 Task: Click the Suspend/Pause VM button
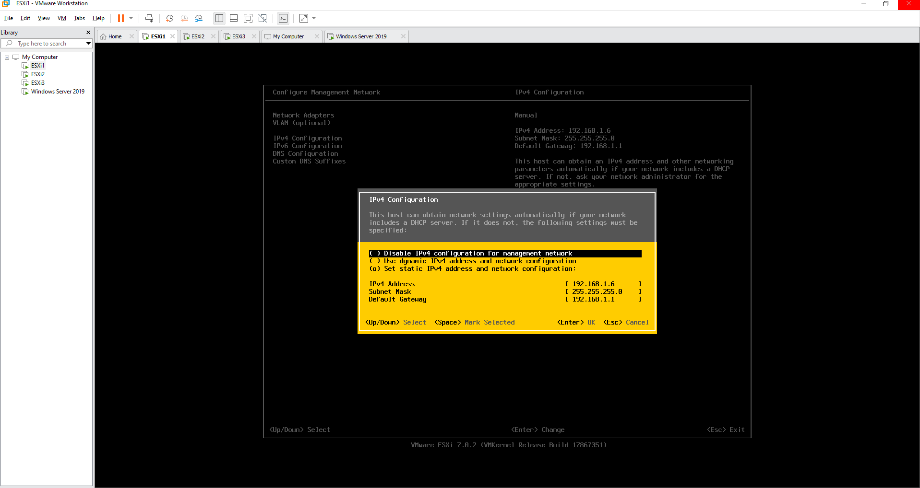[x=121, y=18]
